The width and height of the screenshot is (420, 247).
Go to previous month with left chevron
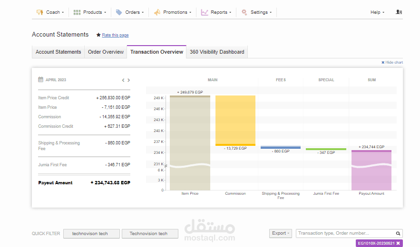coord(123,80)
